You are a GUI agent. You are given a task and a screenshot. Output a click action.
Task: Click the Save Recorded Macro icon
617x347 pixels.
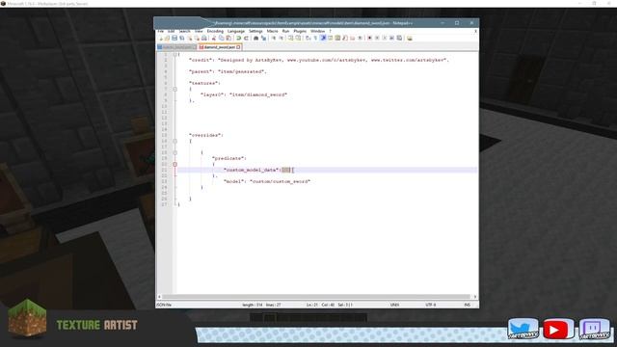[399, 39]
